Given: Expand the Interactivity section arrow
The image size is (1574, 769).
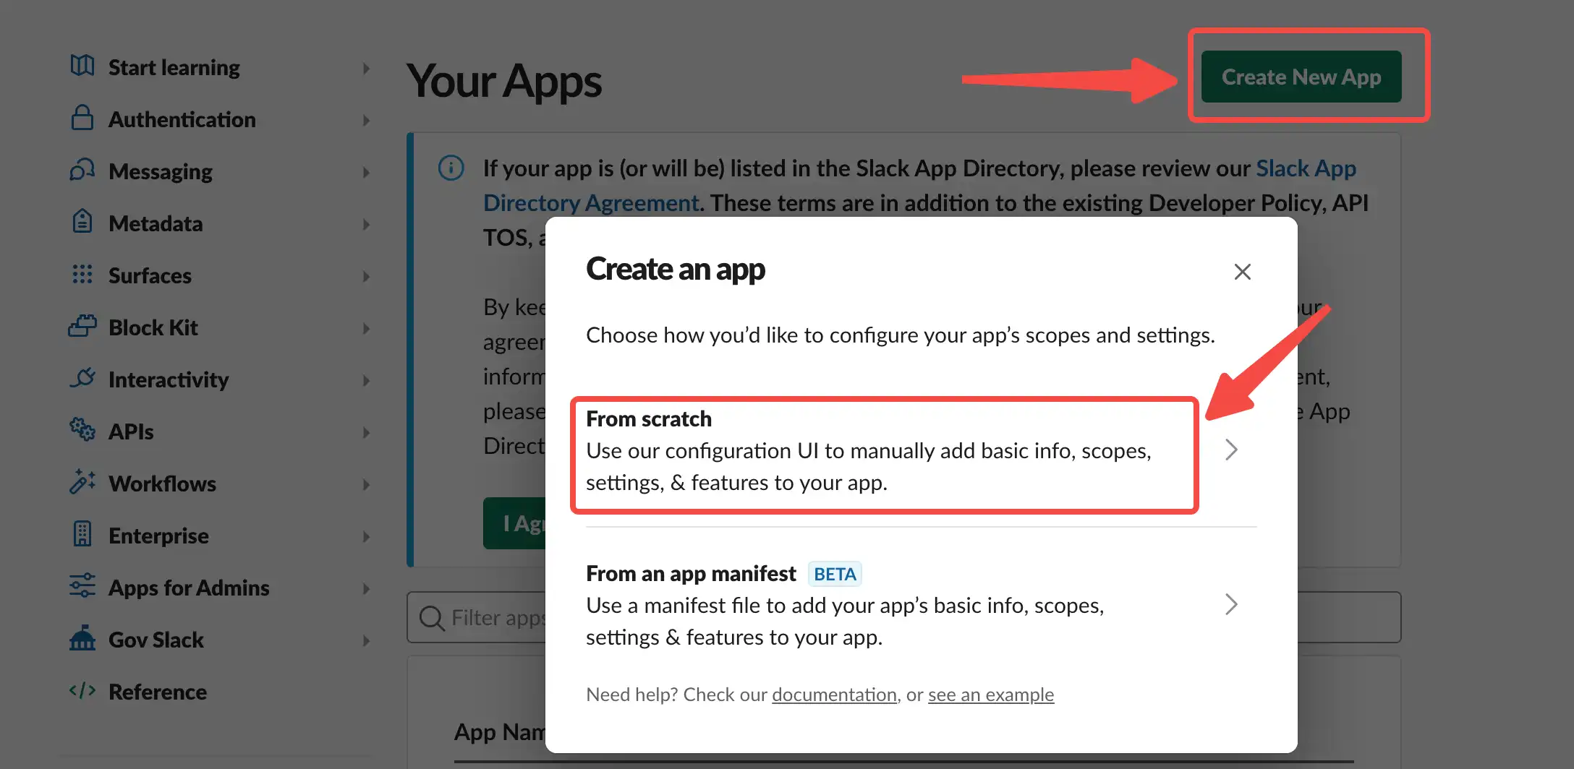Looking at the screenshot, I should point(366,380).
